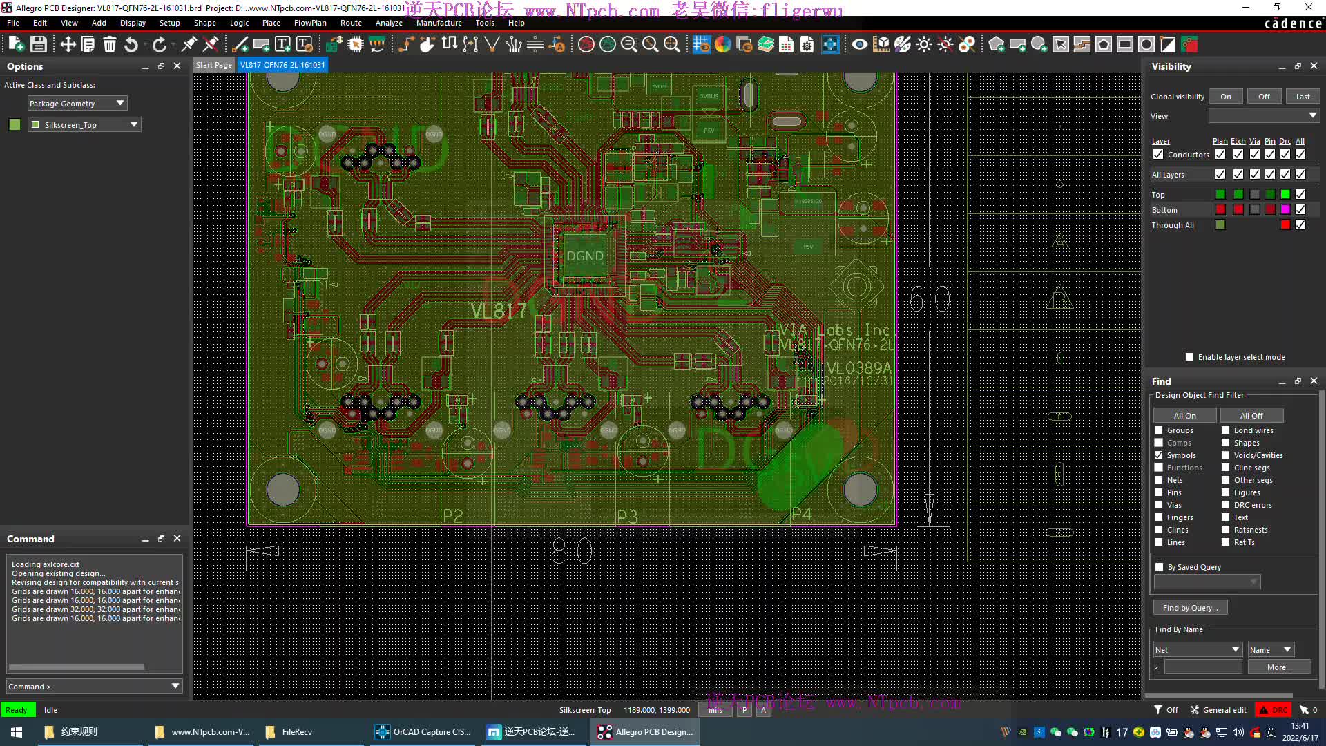1326x746 pixels.
Task: Enable the Vias checkbox in Find filter
Action: (x=1160, y=505)
